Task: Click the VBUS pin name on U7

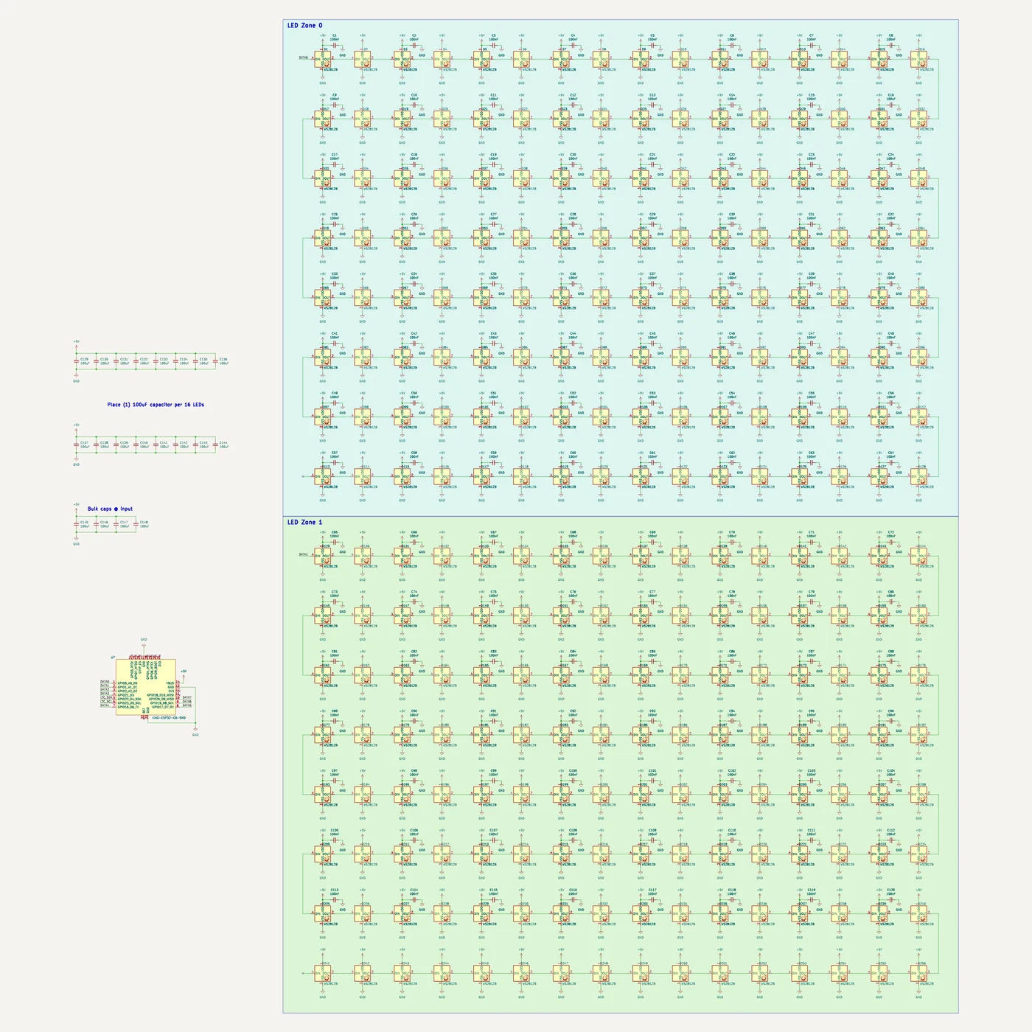Action: [x=170, y=683]
